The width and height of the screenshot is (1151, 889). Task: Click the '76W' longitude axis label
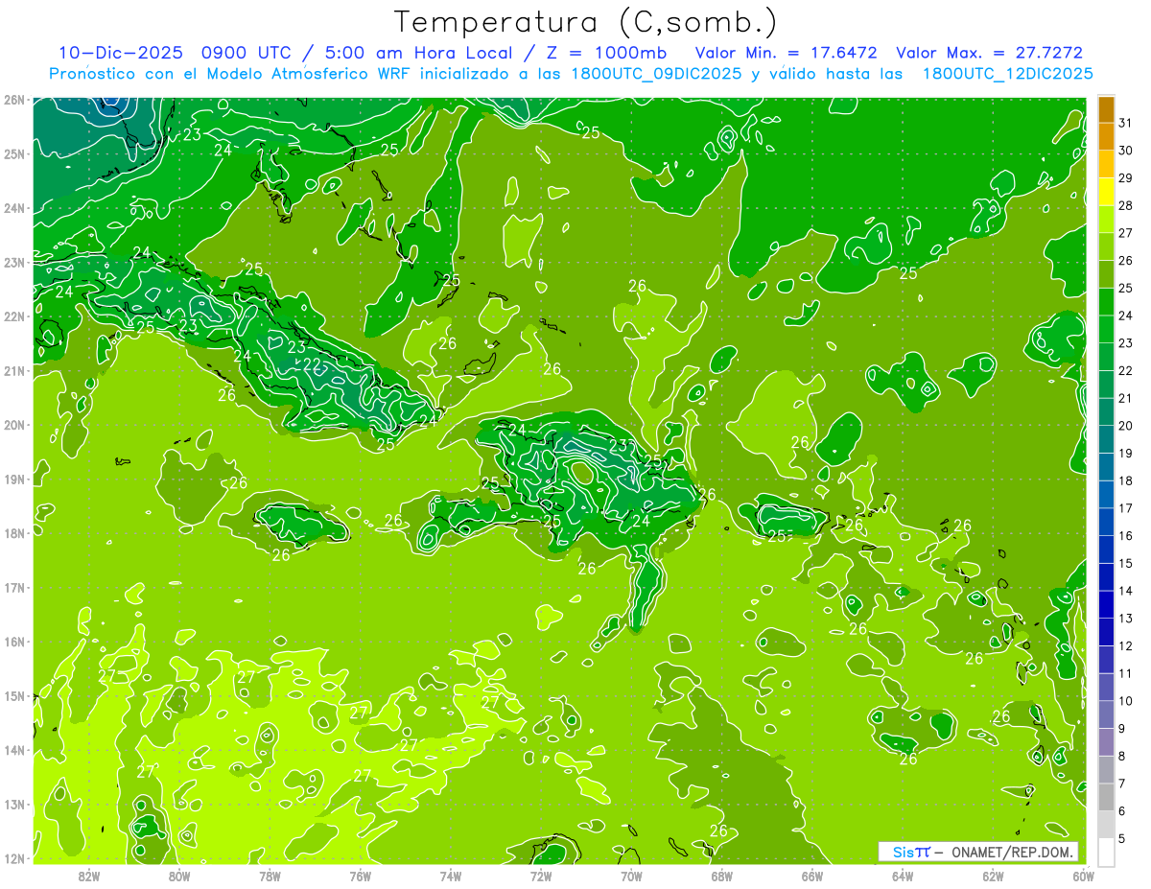pos(360,876)
